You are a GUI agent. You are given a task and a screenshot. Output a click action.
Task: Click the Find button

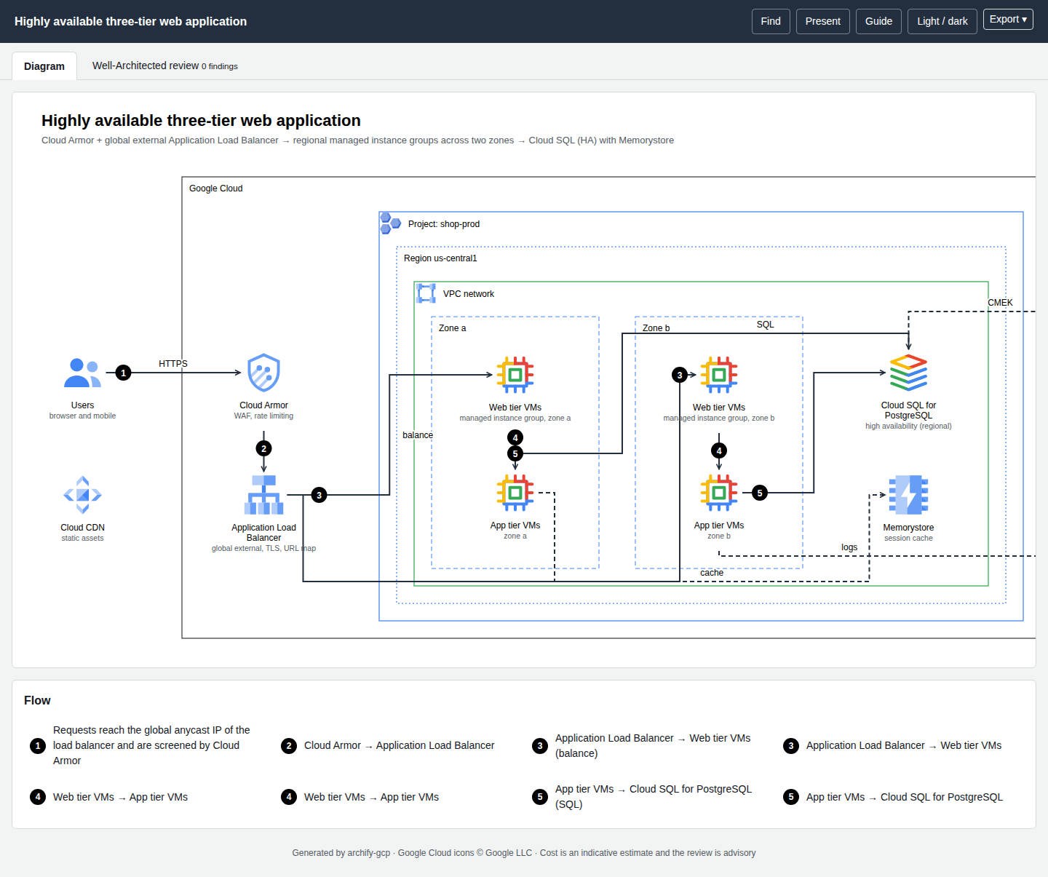[771, 21]
